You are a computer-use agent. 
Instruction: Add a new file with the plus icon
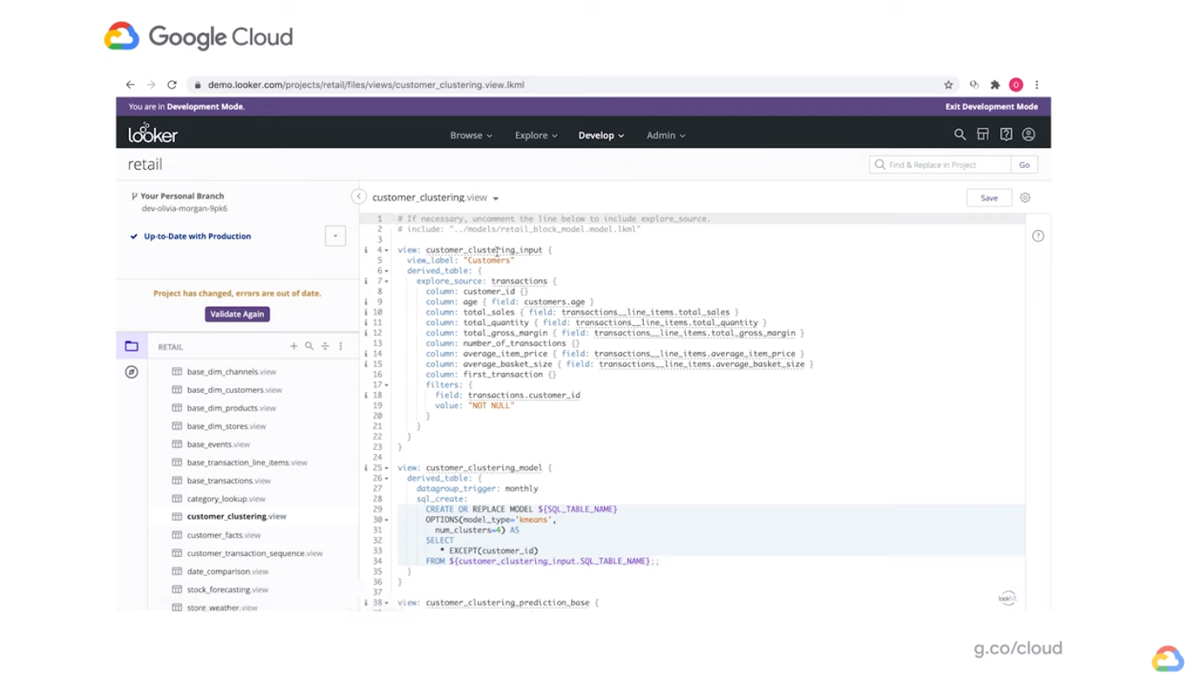tap(293, 345)
